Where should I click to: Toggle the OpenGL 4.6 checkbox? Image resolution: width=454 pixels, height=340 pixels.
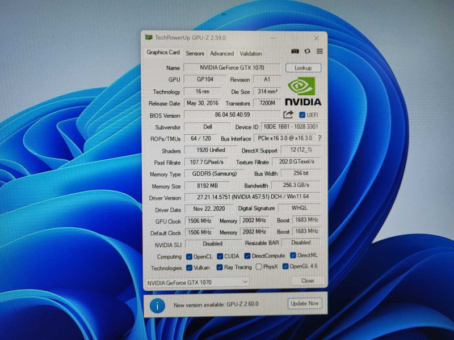pyautogui.click(x=285, y=266)
